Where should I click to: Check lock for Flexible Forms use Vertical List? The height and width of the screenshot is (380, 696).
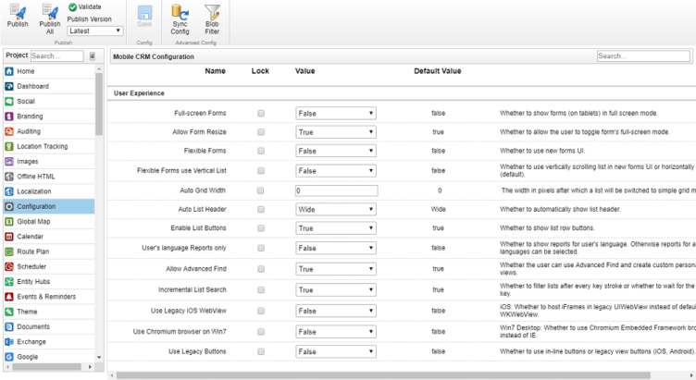[x=261, y=171]
